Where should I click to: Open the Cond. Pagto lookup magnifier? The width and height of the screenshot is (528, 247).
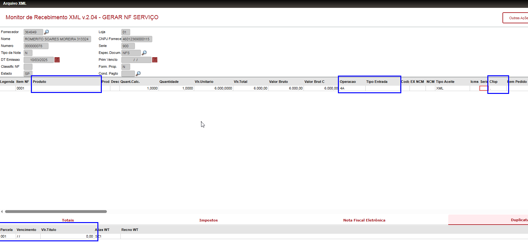pos(138,73)
